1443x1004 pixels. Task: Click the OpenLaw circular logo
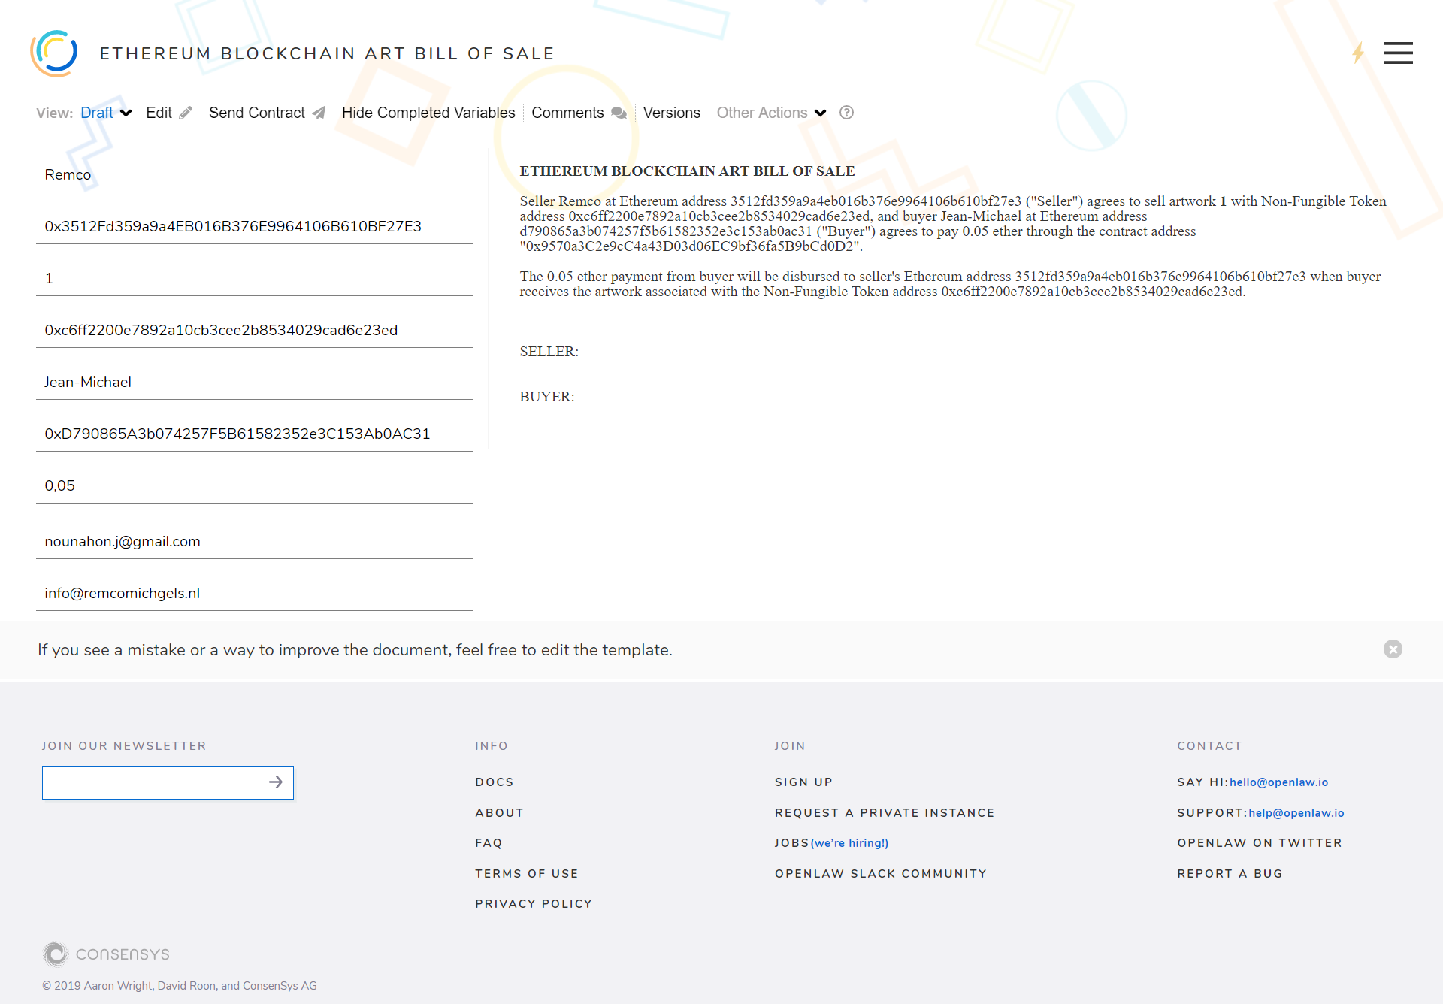(x=53, y=53)
